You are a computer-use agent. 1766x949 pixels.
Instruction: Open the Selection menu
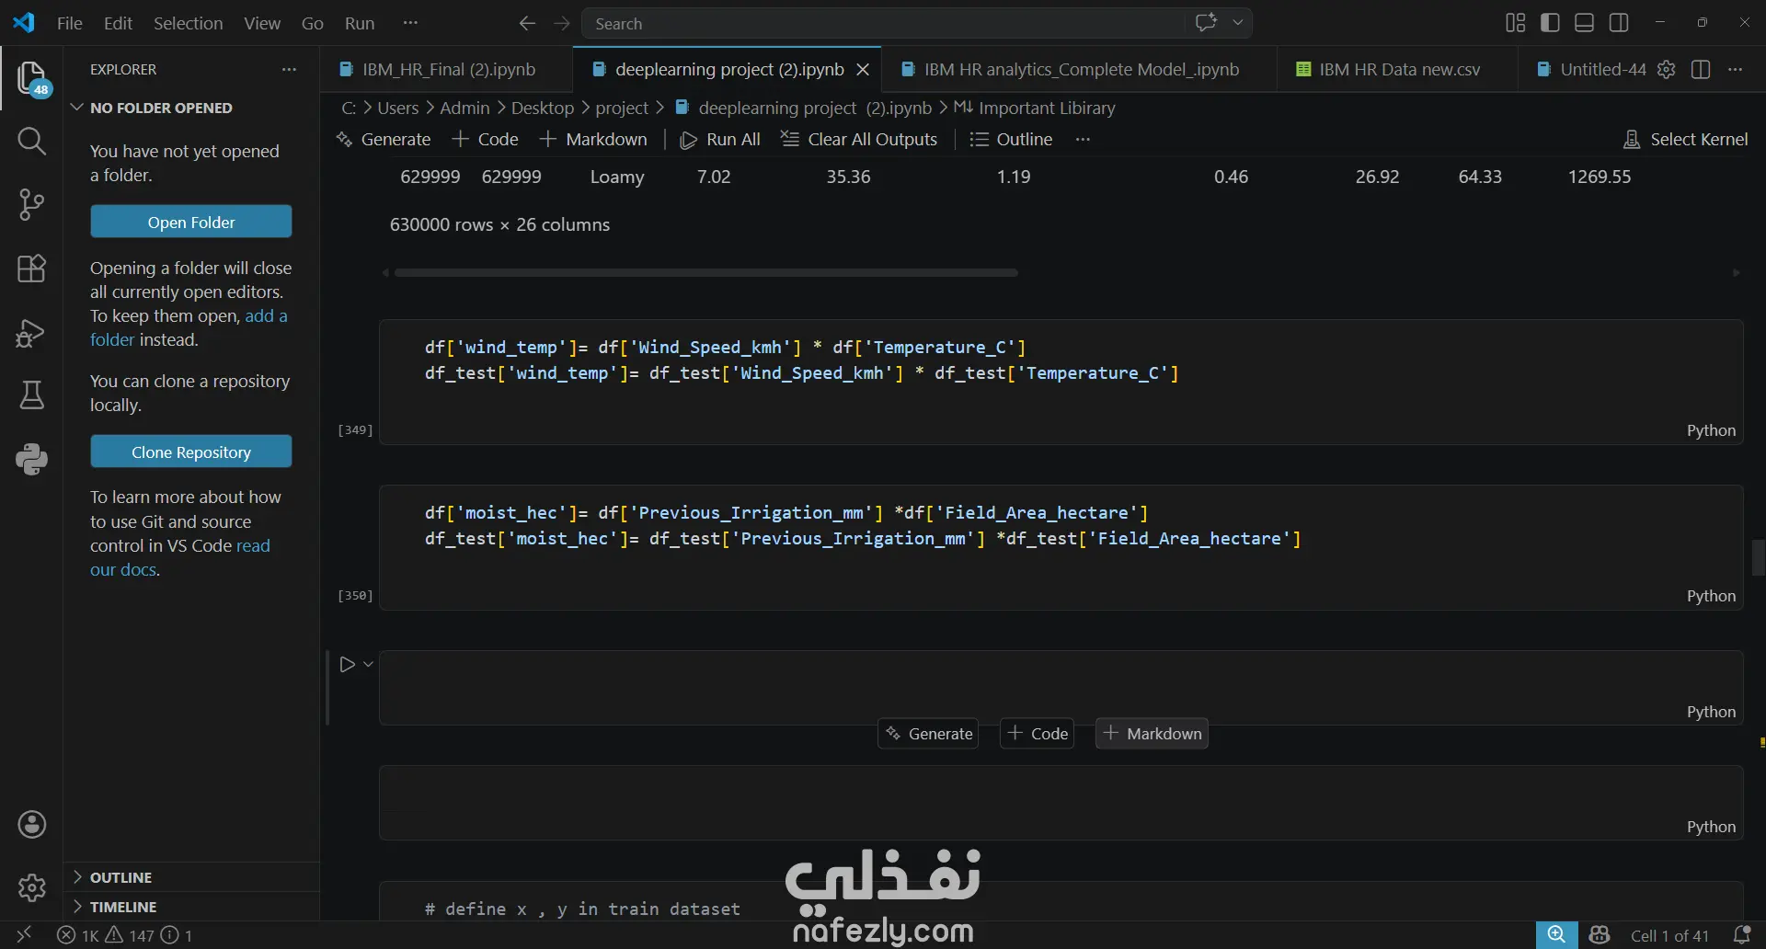tap(188, 23)
